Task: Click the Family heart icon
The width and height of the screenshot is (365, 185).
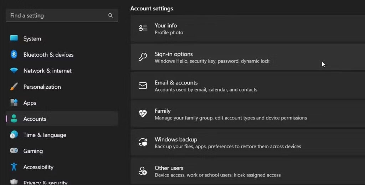Action: click(143, 114)
